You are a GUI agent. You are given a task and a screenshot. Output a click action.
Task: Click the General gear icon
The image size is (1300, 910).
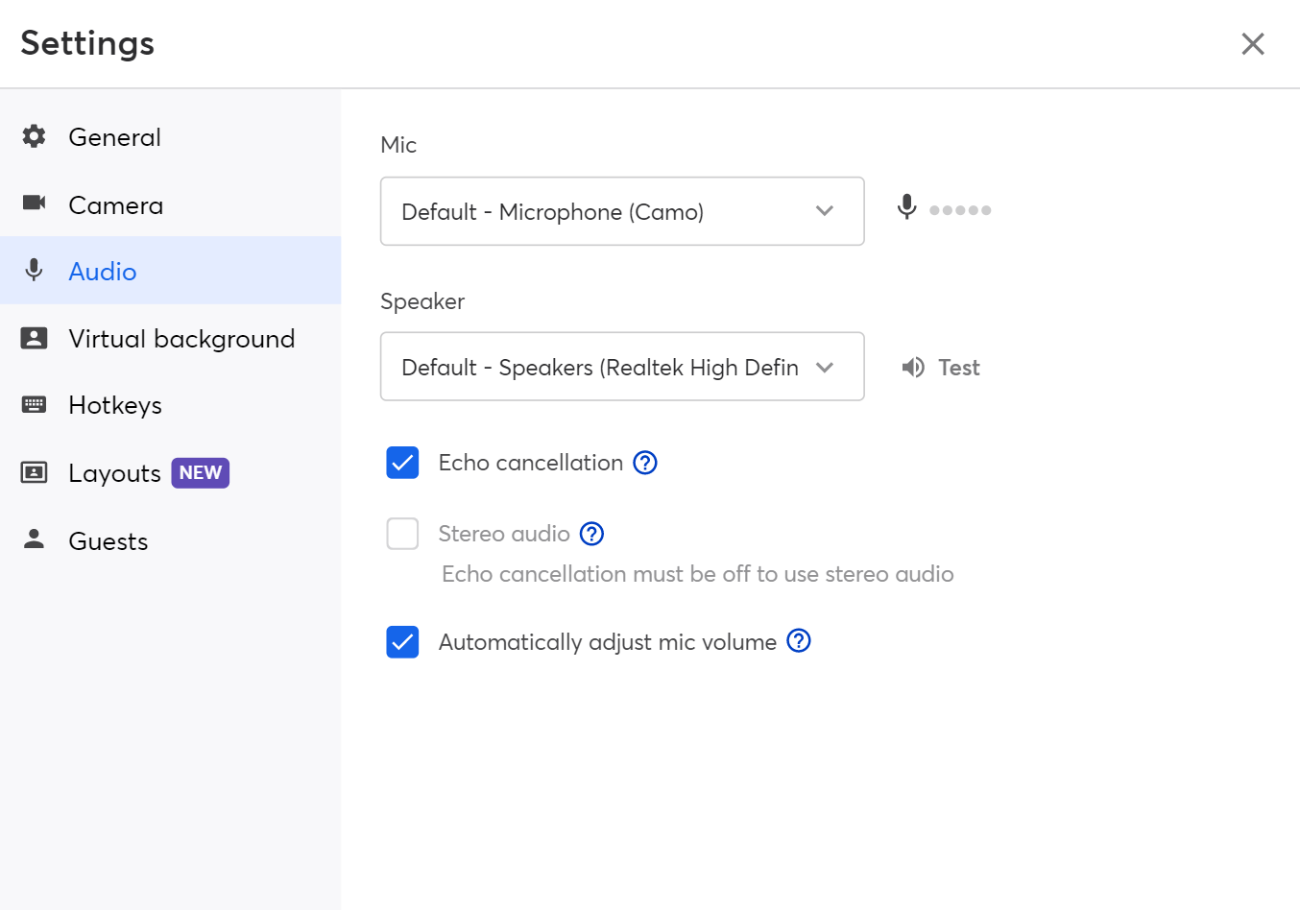pyautogui.click(x=35, y=136)
